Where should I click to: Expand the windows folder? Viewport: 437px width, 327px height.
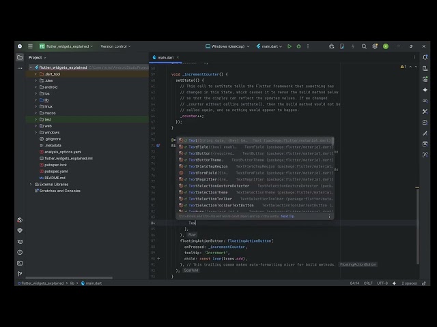point(36,133)
